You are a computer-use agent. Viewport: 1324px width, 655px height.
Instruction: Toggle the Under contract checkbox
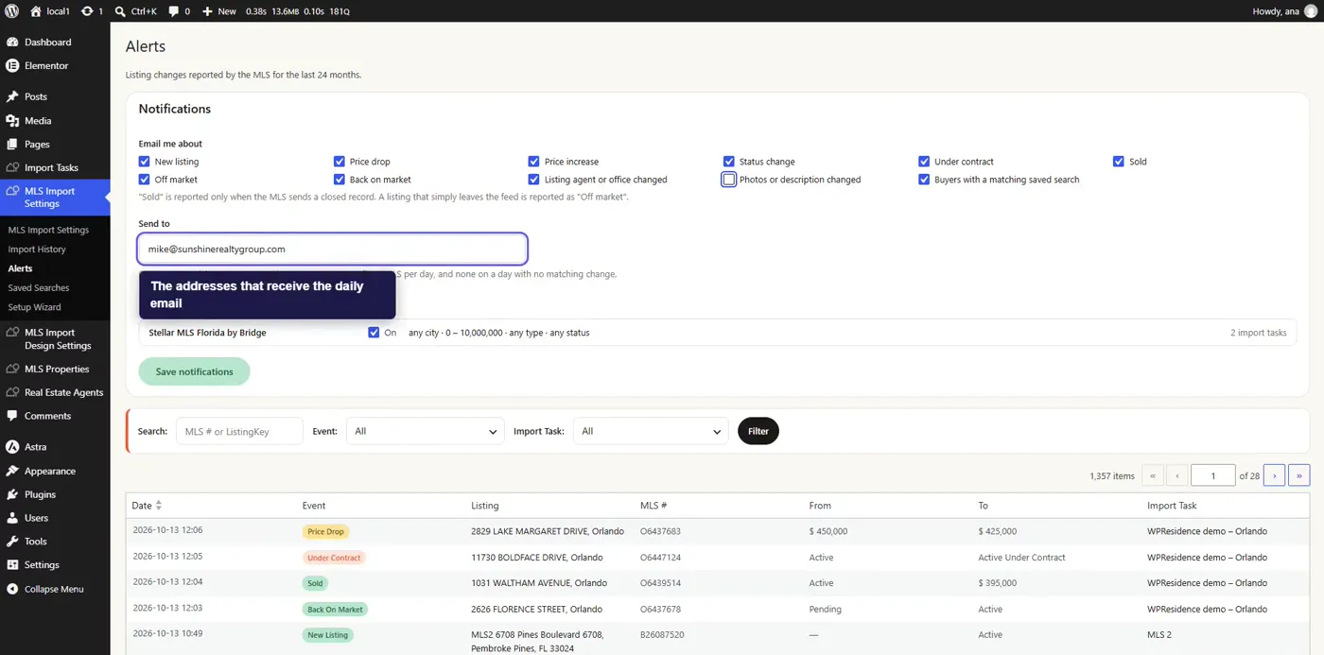(924, 162)
